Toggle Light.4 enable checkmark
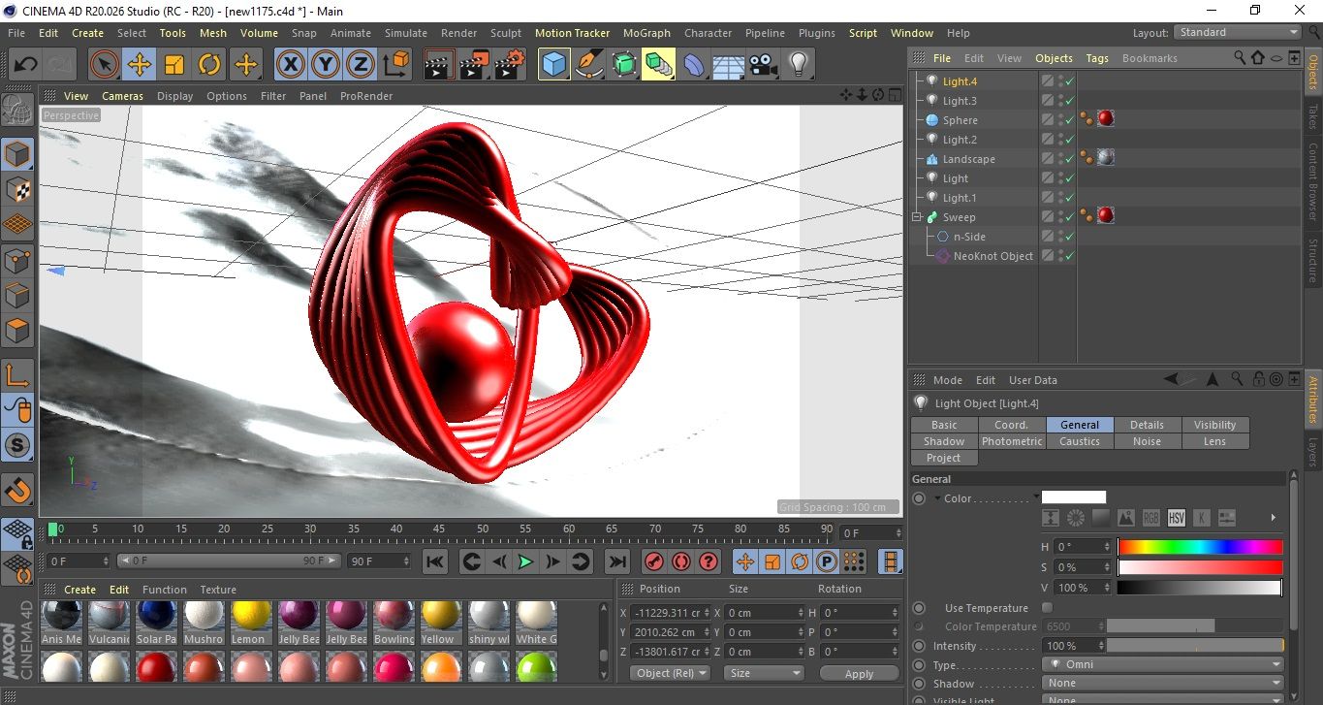The height and width of the screenshot is (705, 1323). (x=1069, y=81)
